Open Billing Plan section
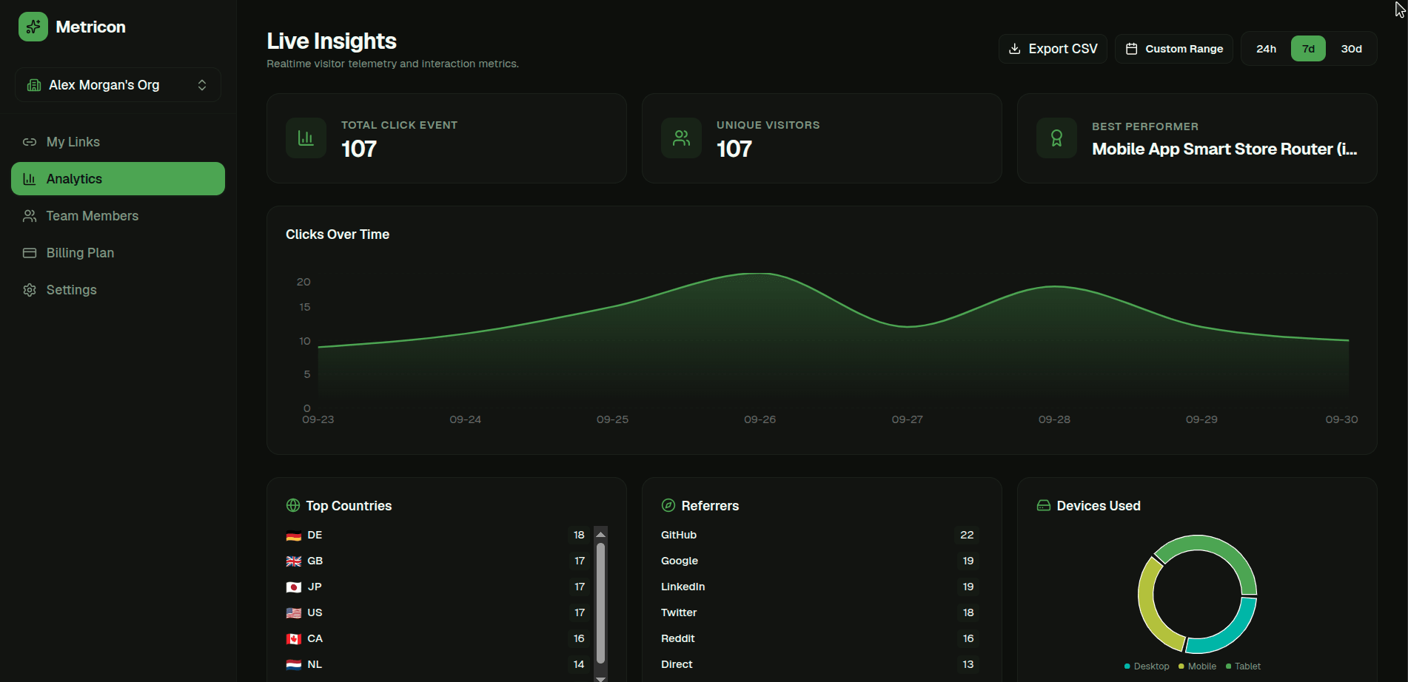This screenshot has height=682, width=1408. [x=118, y=253]
